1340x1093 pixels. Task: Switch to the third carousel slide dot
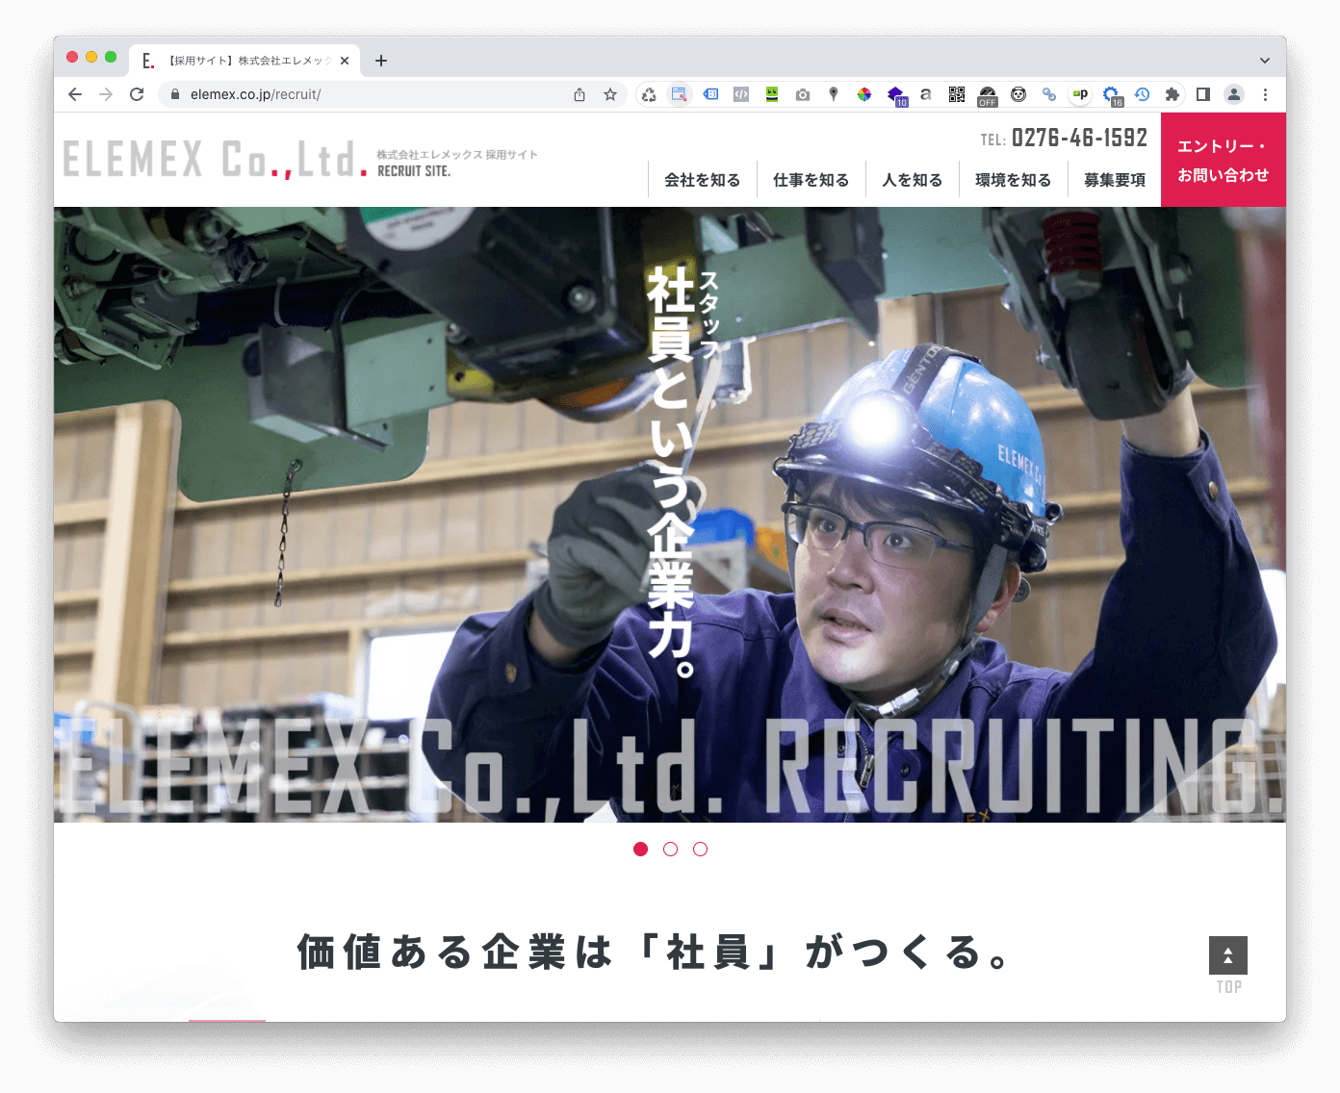click(x=701, y=849)
